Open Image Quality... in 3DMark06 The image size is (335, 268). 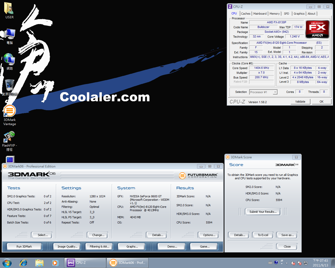[x=67, y=247]
